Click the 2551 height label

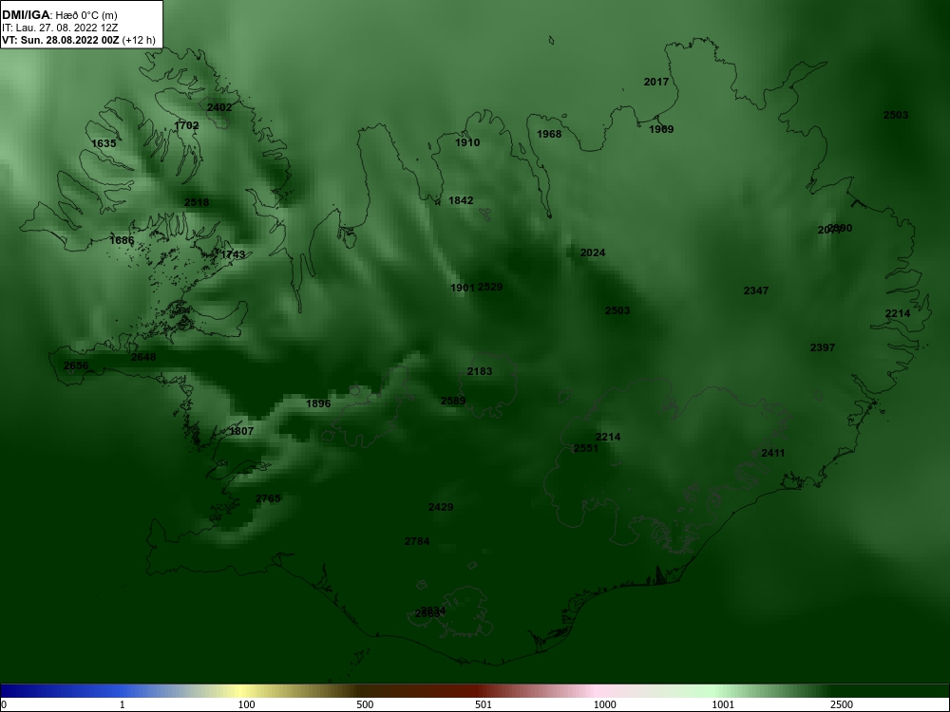[586, 449]
